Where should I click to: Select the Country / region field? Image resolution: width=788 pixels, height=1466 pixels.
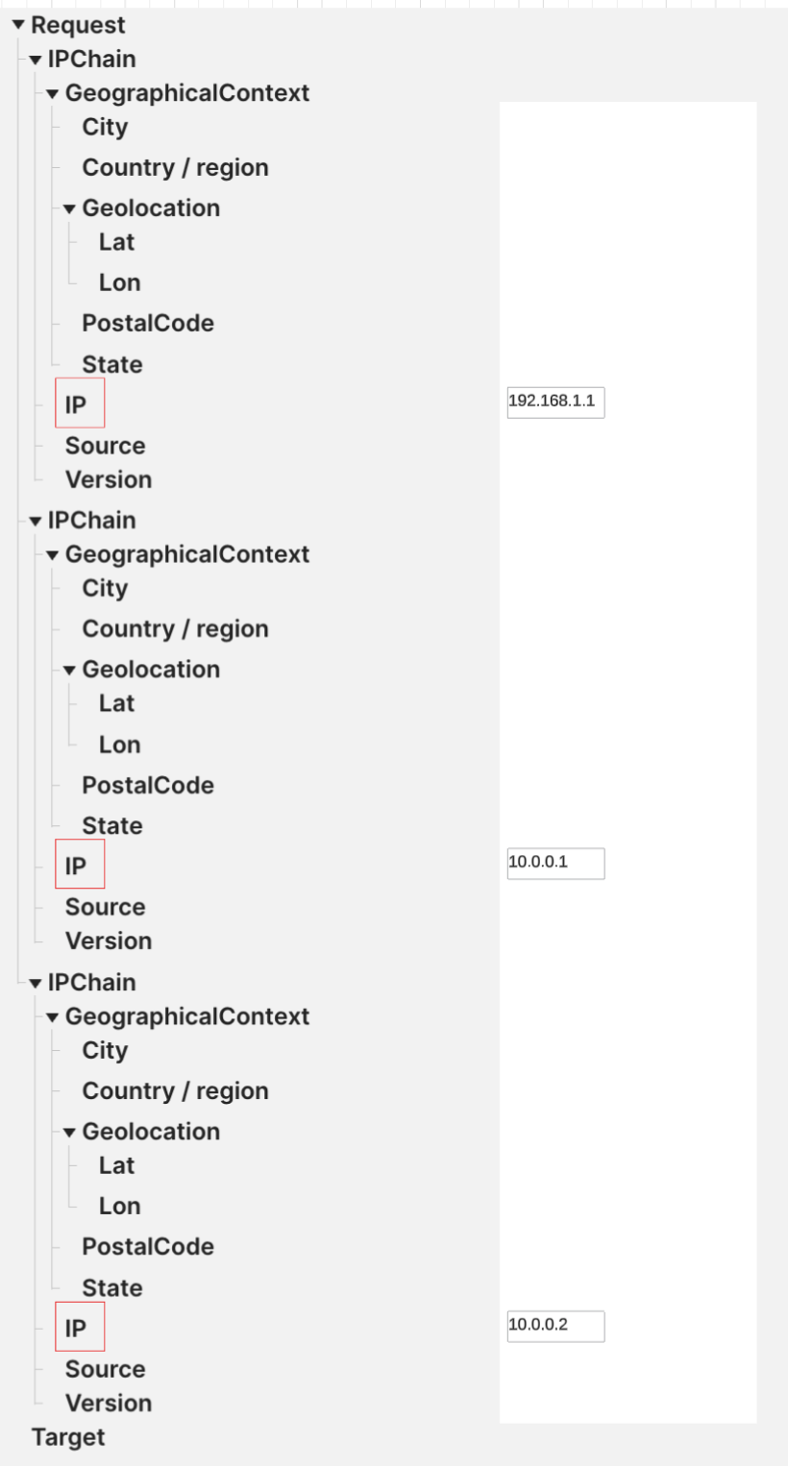[x=176, y=167]
